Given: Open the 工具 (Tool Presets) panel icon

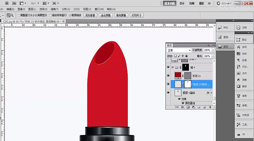Looking at the screenshot, I should 238,125.
